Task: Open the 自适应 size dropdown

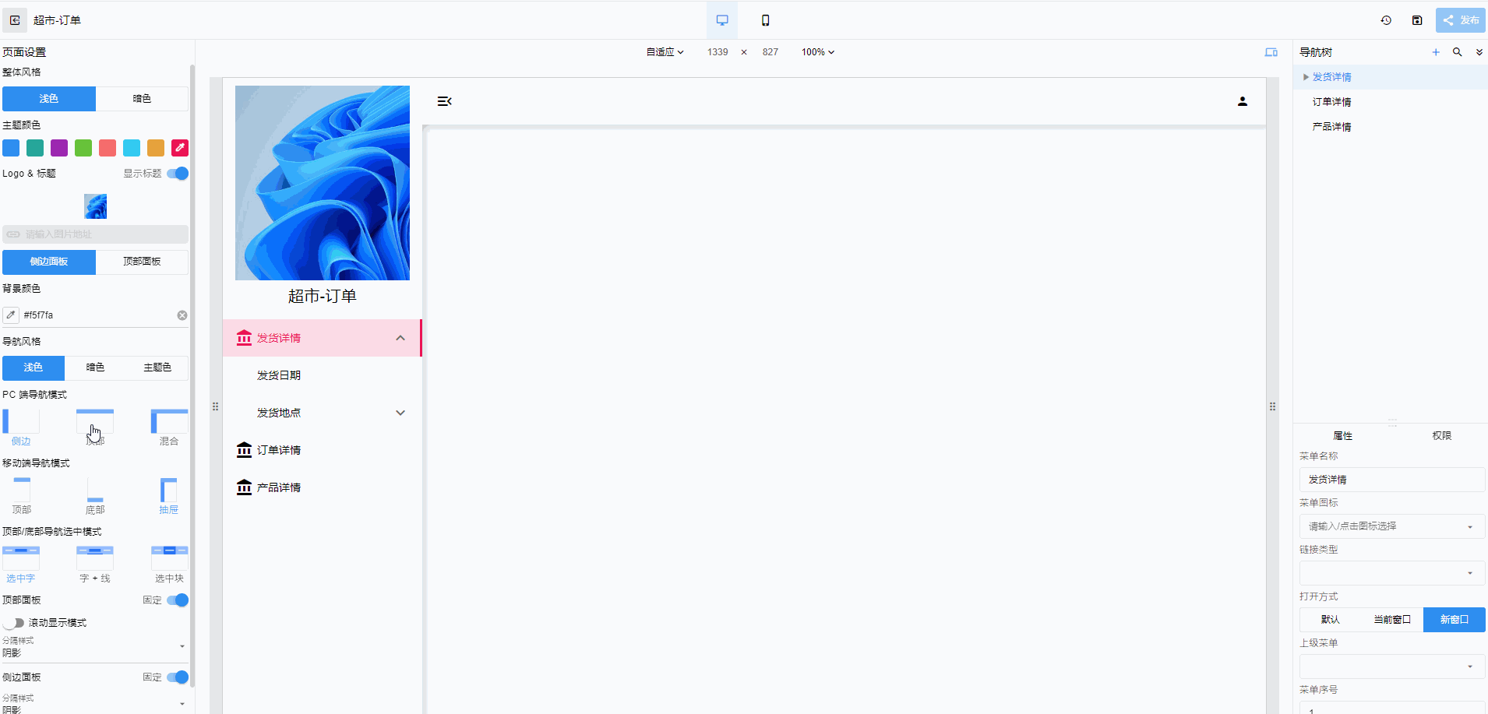Action: (665, 52)
